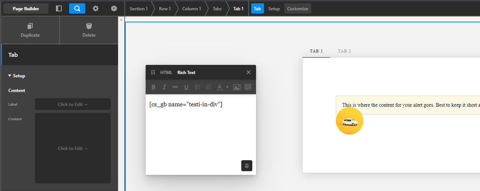Toggle underline formatting
The width and height of the screenshot is (480, 191).
pyautogui.click(x=186, y=87)
